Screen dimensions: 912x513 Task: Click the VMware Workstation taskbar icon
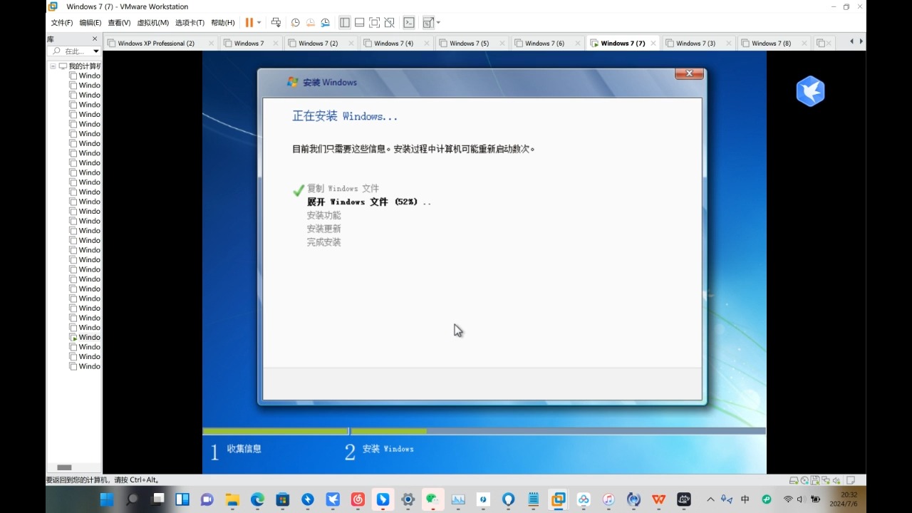click(x=558, y=499)
